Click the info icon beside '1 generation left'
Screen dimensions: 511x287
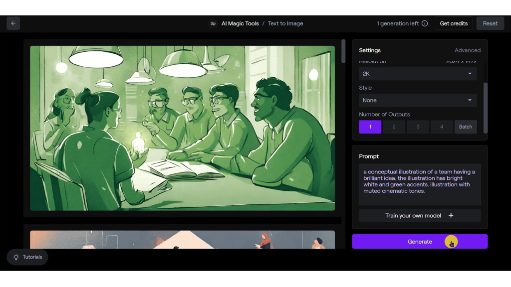(x=424, y=23)
